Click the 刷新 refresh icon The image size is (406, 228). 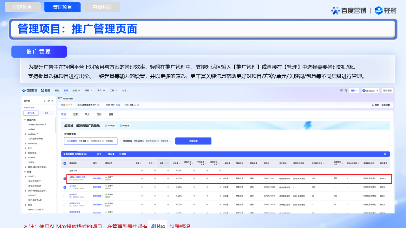point(373,105)
